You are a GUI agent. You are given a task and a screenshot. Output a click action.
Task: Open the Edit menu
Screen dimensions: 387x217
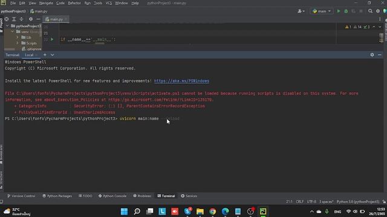click(x=22, y=3)
